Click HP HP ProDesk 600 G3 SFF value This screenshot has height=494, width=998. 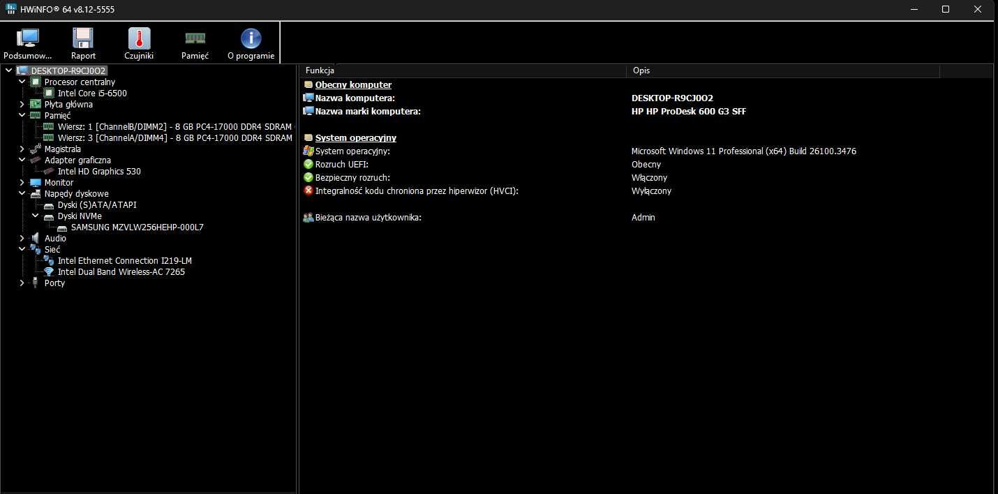pyautogui.click(x=689, y=111)
